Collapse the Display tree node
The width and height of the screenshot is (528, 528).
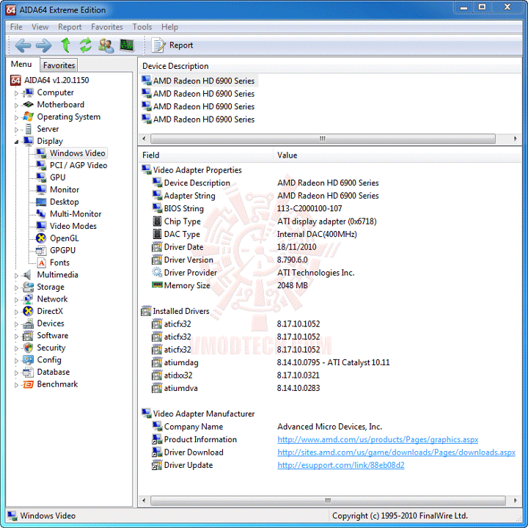pyautogui.click(x=16, y=142)
